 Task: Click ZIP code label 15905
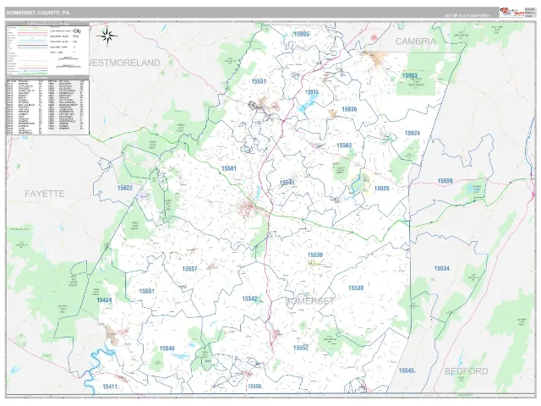[301, 34]
